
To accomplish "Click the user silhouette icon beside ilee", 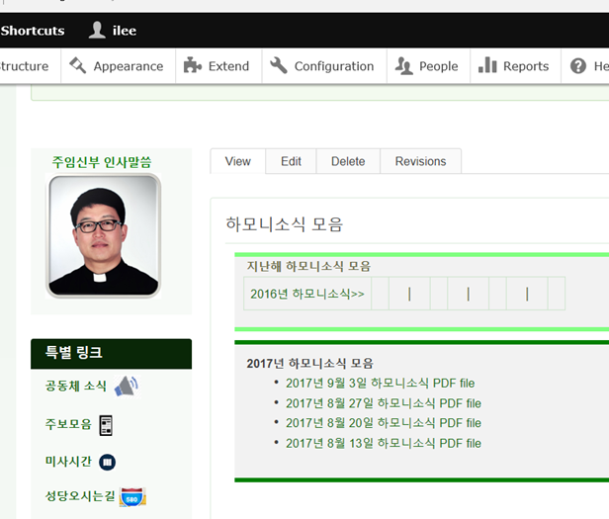I will click(96, 30).
